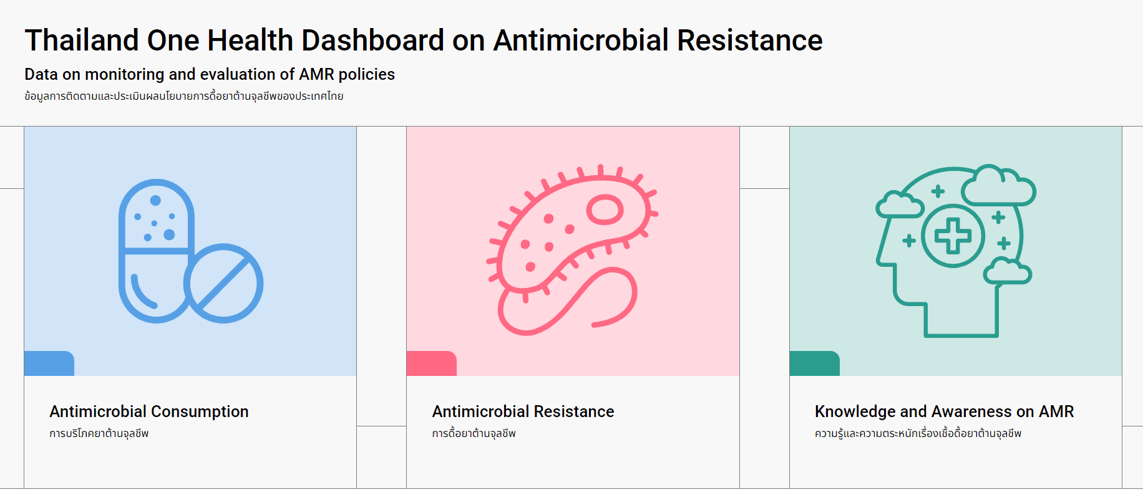This screenshot has height=490, width=1143.
Task: Click the medical cross circle inside head
Action: [x=953, y=236]
